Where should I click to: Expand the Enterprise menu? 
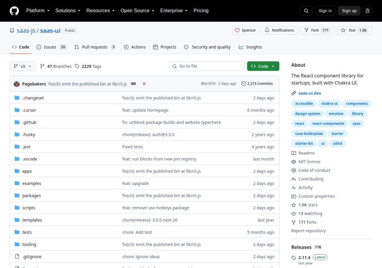(174, 11)
